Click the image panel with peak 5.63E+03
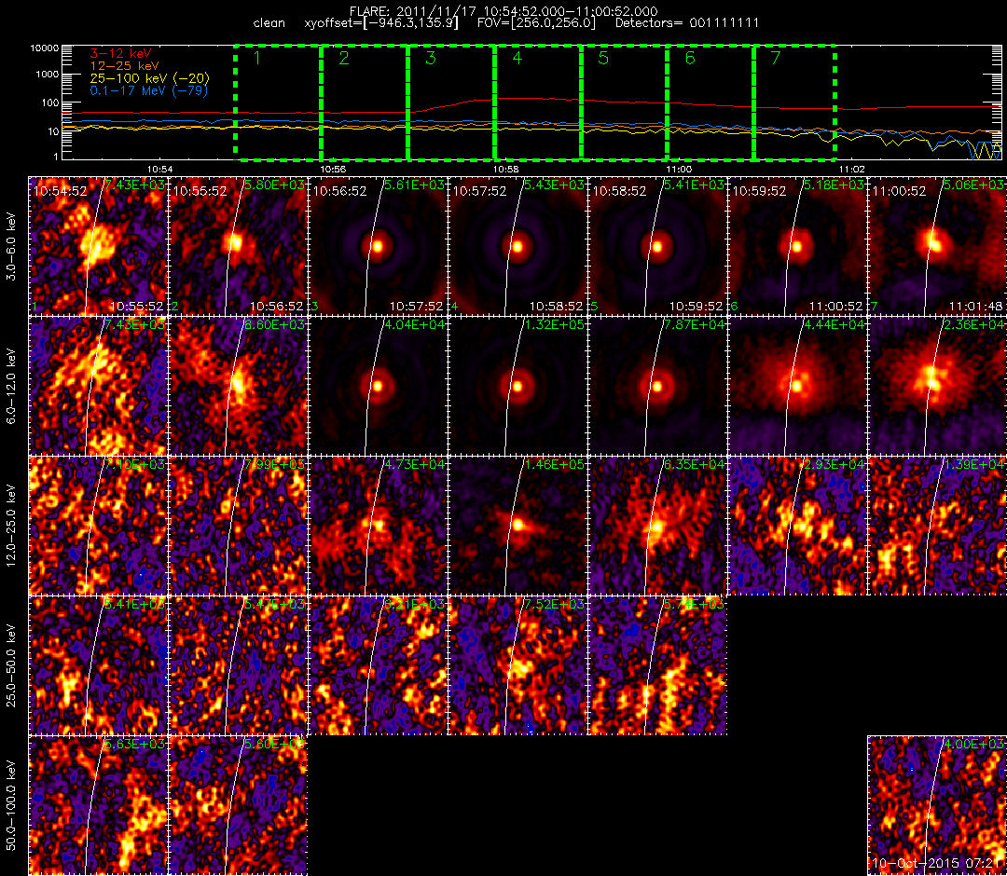This screenshot has width=1007, height=876. pos(98,805)
